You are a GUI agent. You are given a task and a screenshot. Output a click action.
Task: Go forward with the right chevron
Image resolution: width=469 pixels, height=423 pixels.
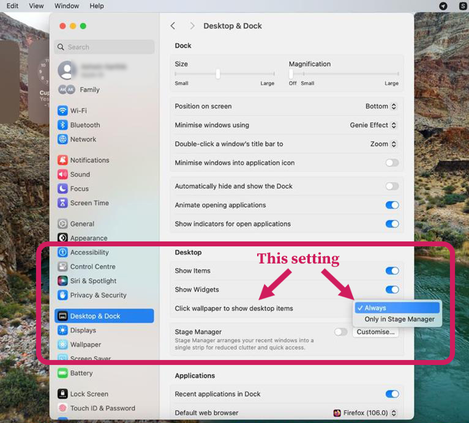[x=192, y=26]
